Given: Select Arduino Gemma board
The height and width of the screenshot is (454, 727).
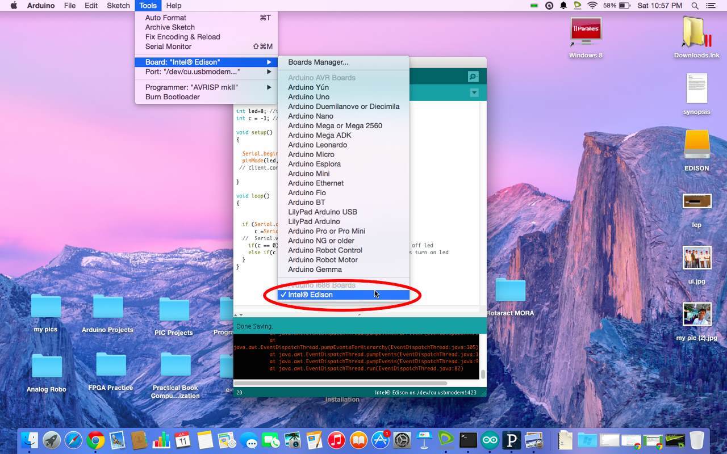Looking at the screenshot, I should pyautogui.click(x=344, y=269).
